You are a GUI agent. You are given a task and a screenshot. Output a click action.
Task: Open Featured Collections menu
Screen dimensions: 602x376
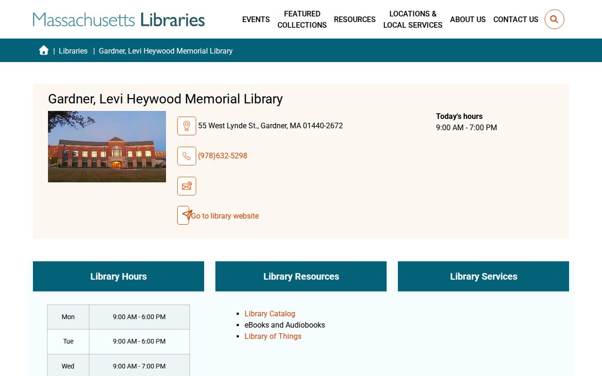click(x=302, y=19)
